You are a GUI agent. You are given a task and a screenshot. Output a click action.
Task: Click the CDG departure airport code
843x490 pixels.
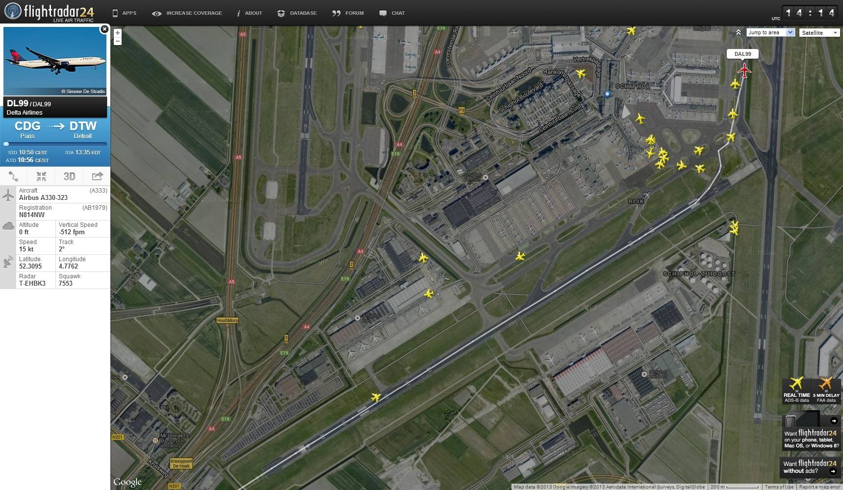click(x=27, y=126)
